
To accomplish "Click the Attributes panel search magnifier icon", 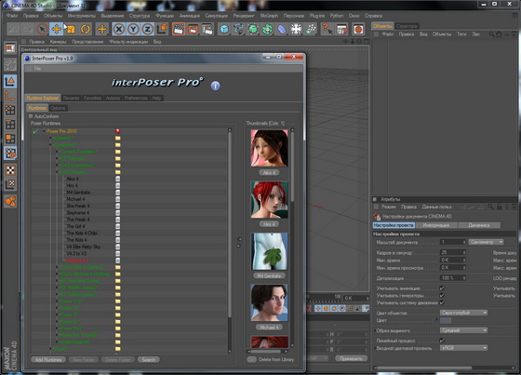I will pyautogui.click(x=490, y=207).
